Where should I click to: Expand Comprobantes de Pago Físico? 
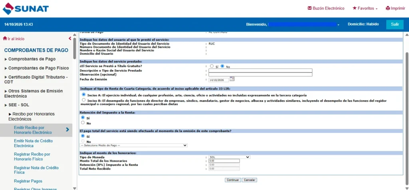pyautogui.click(x=37, y=68)
